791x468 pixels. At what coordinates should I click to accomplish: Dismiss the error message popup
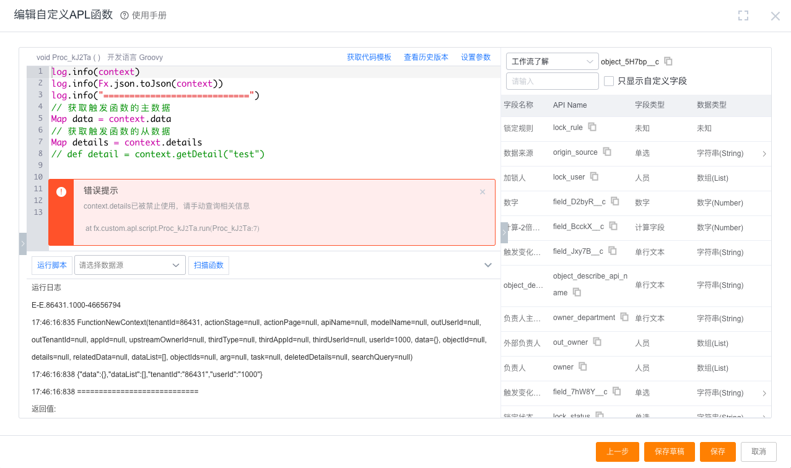pos(483,192)
